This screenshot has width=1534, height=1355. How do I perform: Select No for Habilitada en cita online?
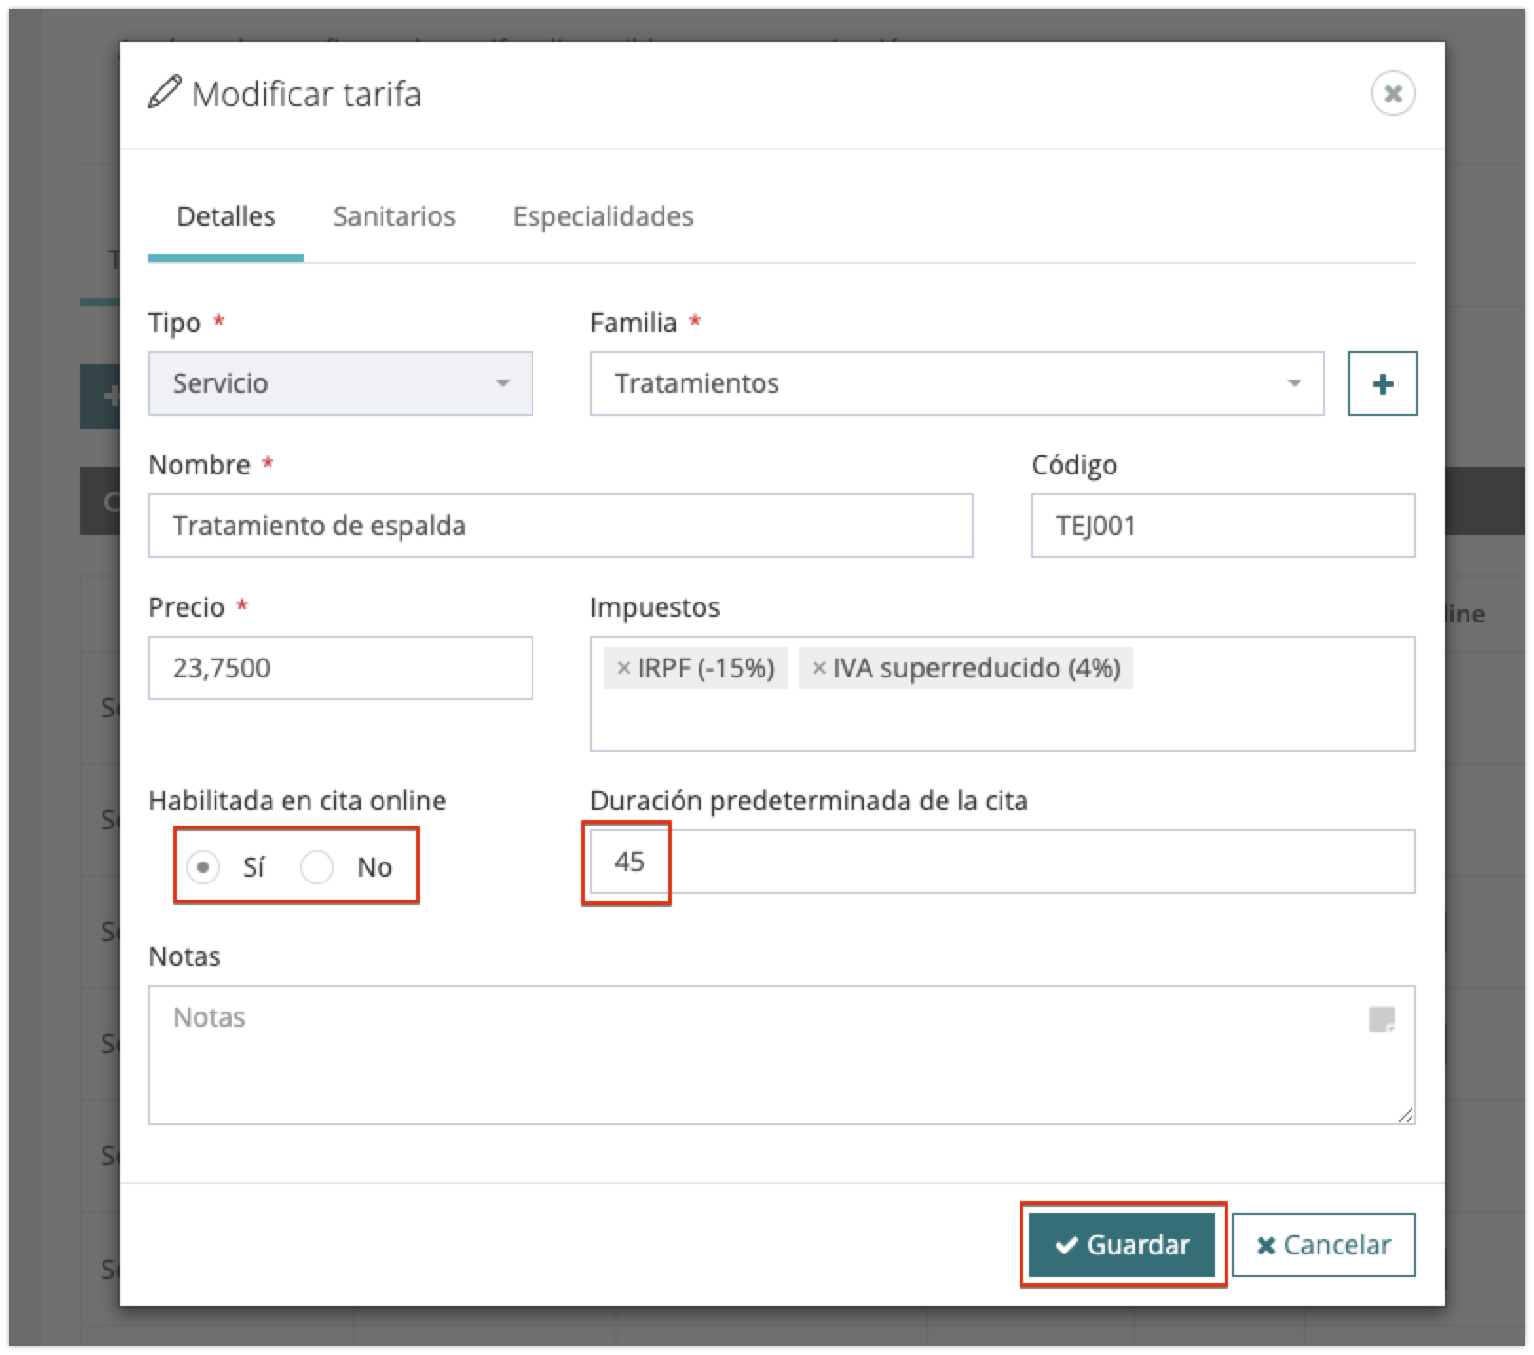[317, 867]
